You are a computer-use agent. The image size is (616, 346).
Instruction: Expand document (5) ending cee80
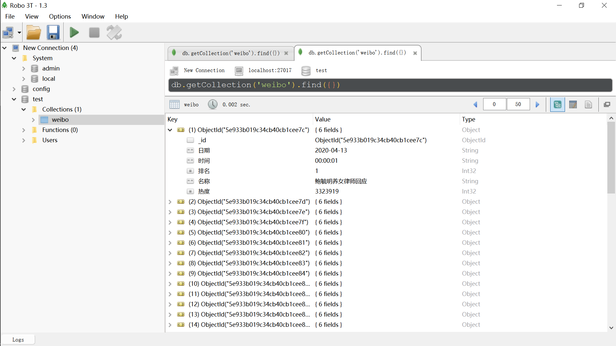click(x=170, y=232)
